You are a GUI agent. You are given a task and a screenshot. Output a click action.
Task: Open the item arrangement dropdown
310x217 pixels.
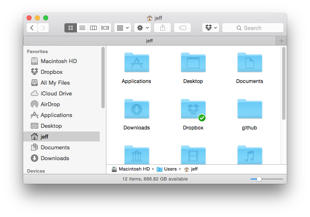point(123,28)
